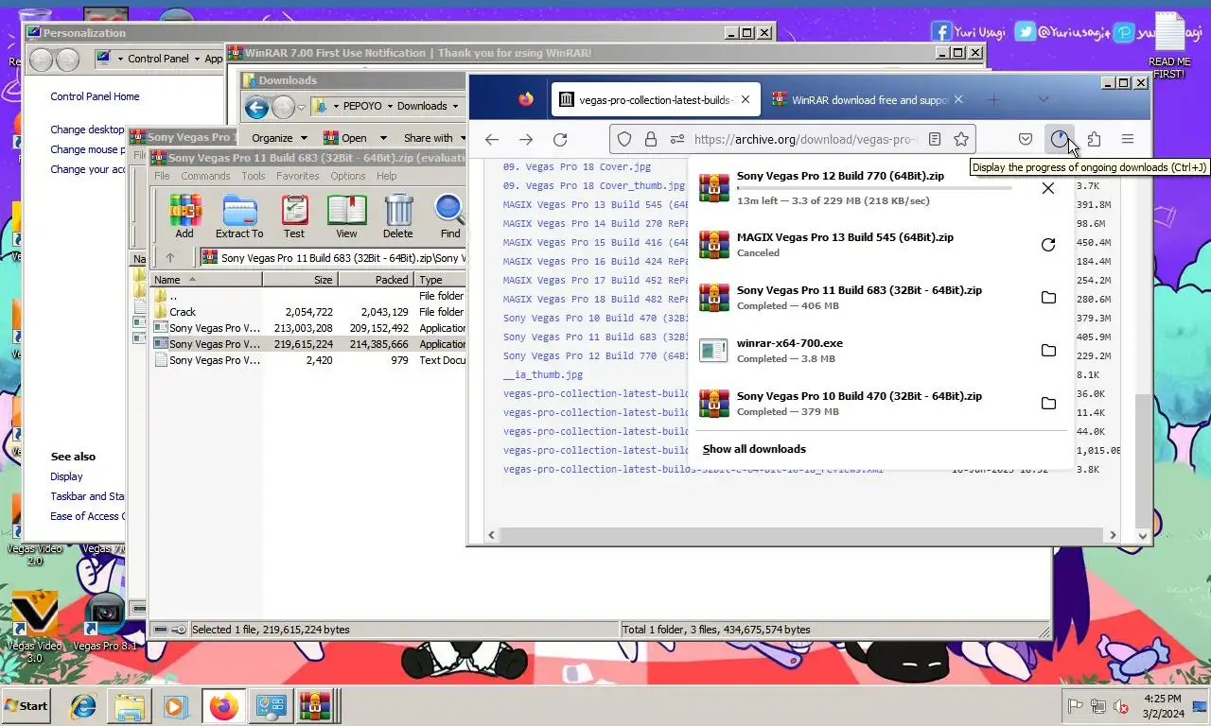Viewport: 1211px width, 726px height.
Task: Open Windows Explorer taskbar icon
Action: point(130,706)
